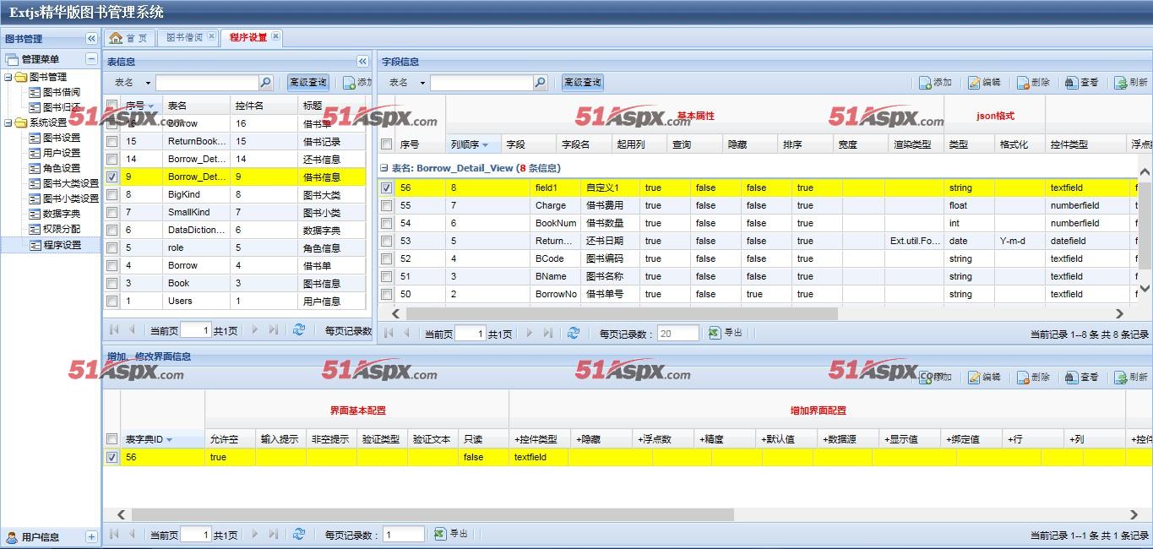Screen dimensions: 1153x549
Task: Toggle select-all checkbox in 表信息 grid header
Action: coord(111,106)
